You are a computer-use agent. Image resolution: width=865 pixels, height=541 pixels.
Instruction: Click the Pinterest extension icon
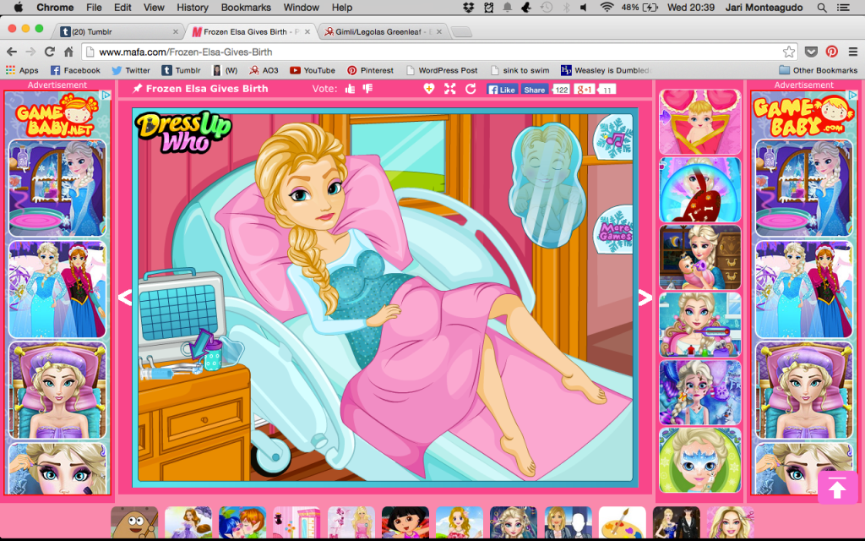coord(831,52)
